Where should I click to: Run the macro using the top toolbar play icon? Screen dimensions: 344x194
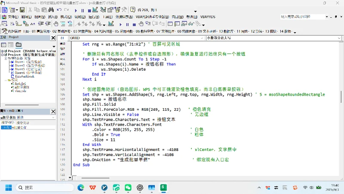[76, 10]
